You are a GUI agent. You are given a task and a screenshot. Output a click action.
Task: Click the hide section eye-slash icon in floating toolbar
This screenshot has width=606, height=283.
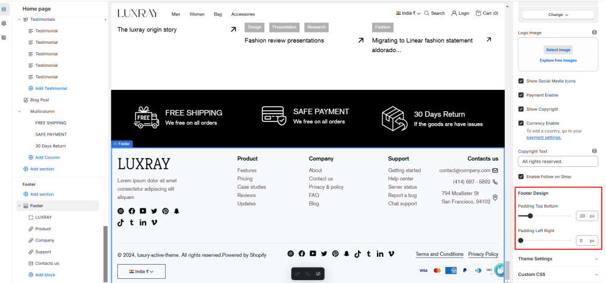coord(318,274)
